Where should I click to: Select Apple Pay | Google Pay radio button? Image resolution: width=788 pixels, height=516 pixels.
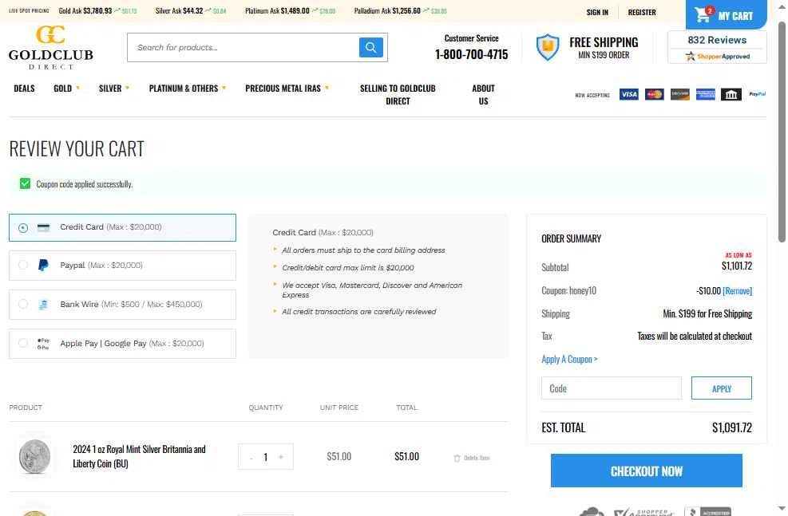[x=23, y=343]
